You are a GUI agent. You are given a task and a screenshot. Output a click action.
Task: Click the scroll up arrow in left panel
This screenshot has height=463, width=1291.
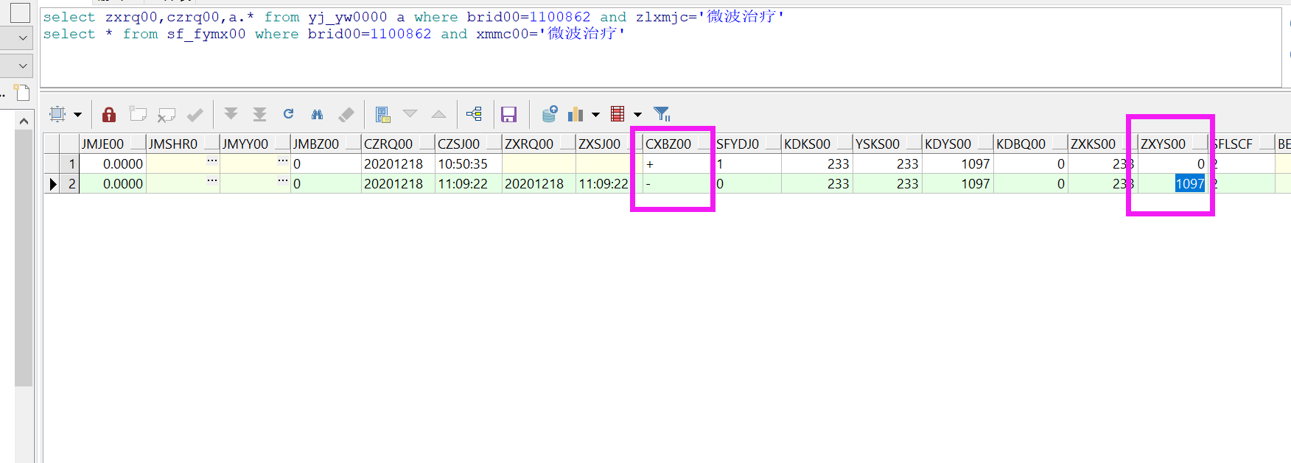pyautogui.click(x=24, y=121)
